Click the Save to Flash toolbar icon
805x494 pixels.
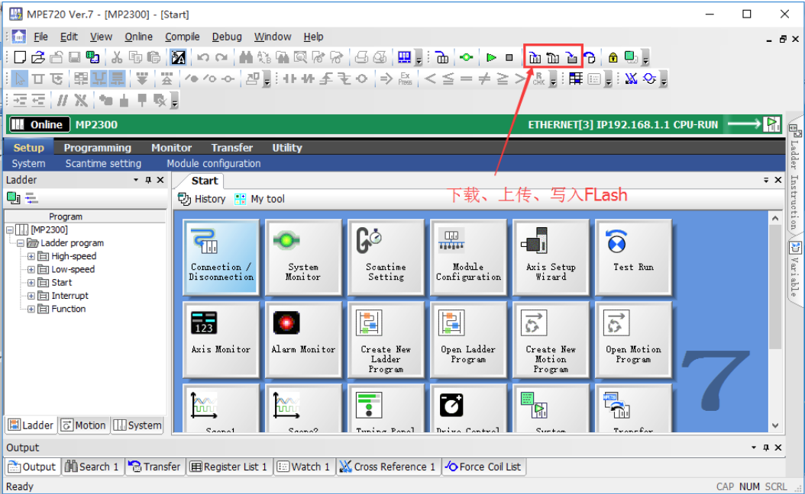(x=571, y=57)
